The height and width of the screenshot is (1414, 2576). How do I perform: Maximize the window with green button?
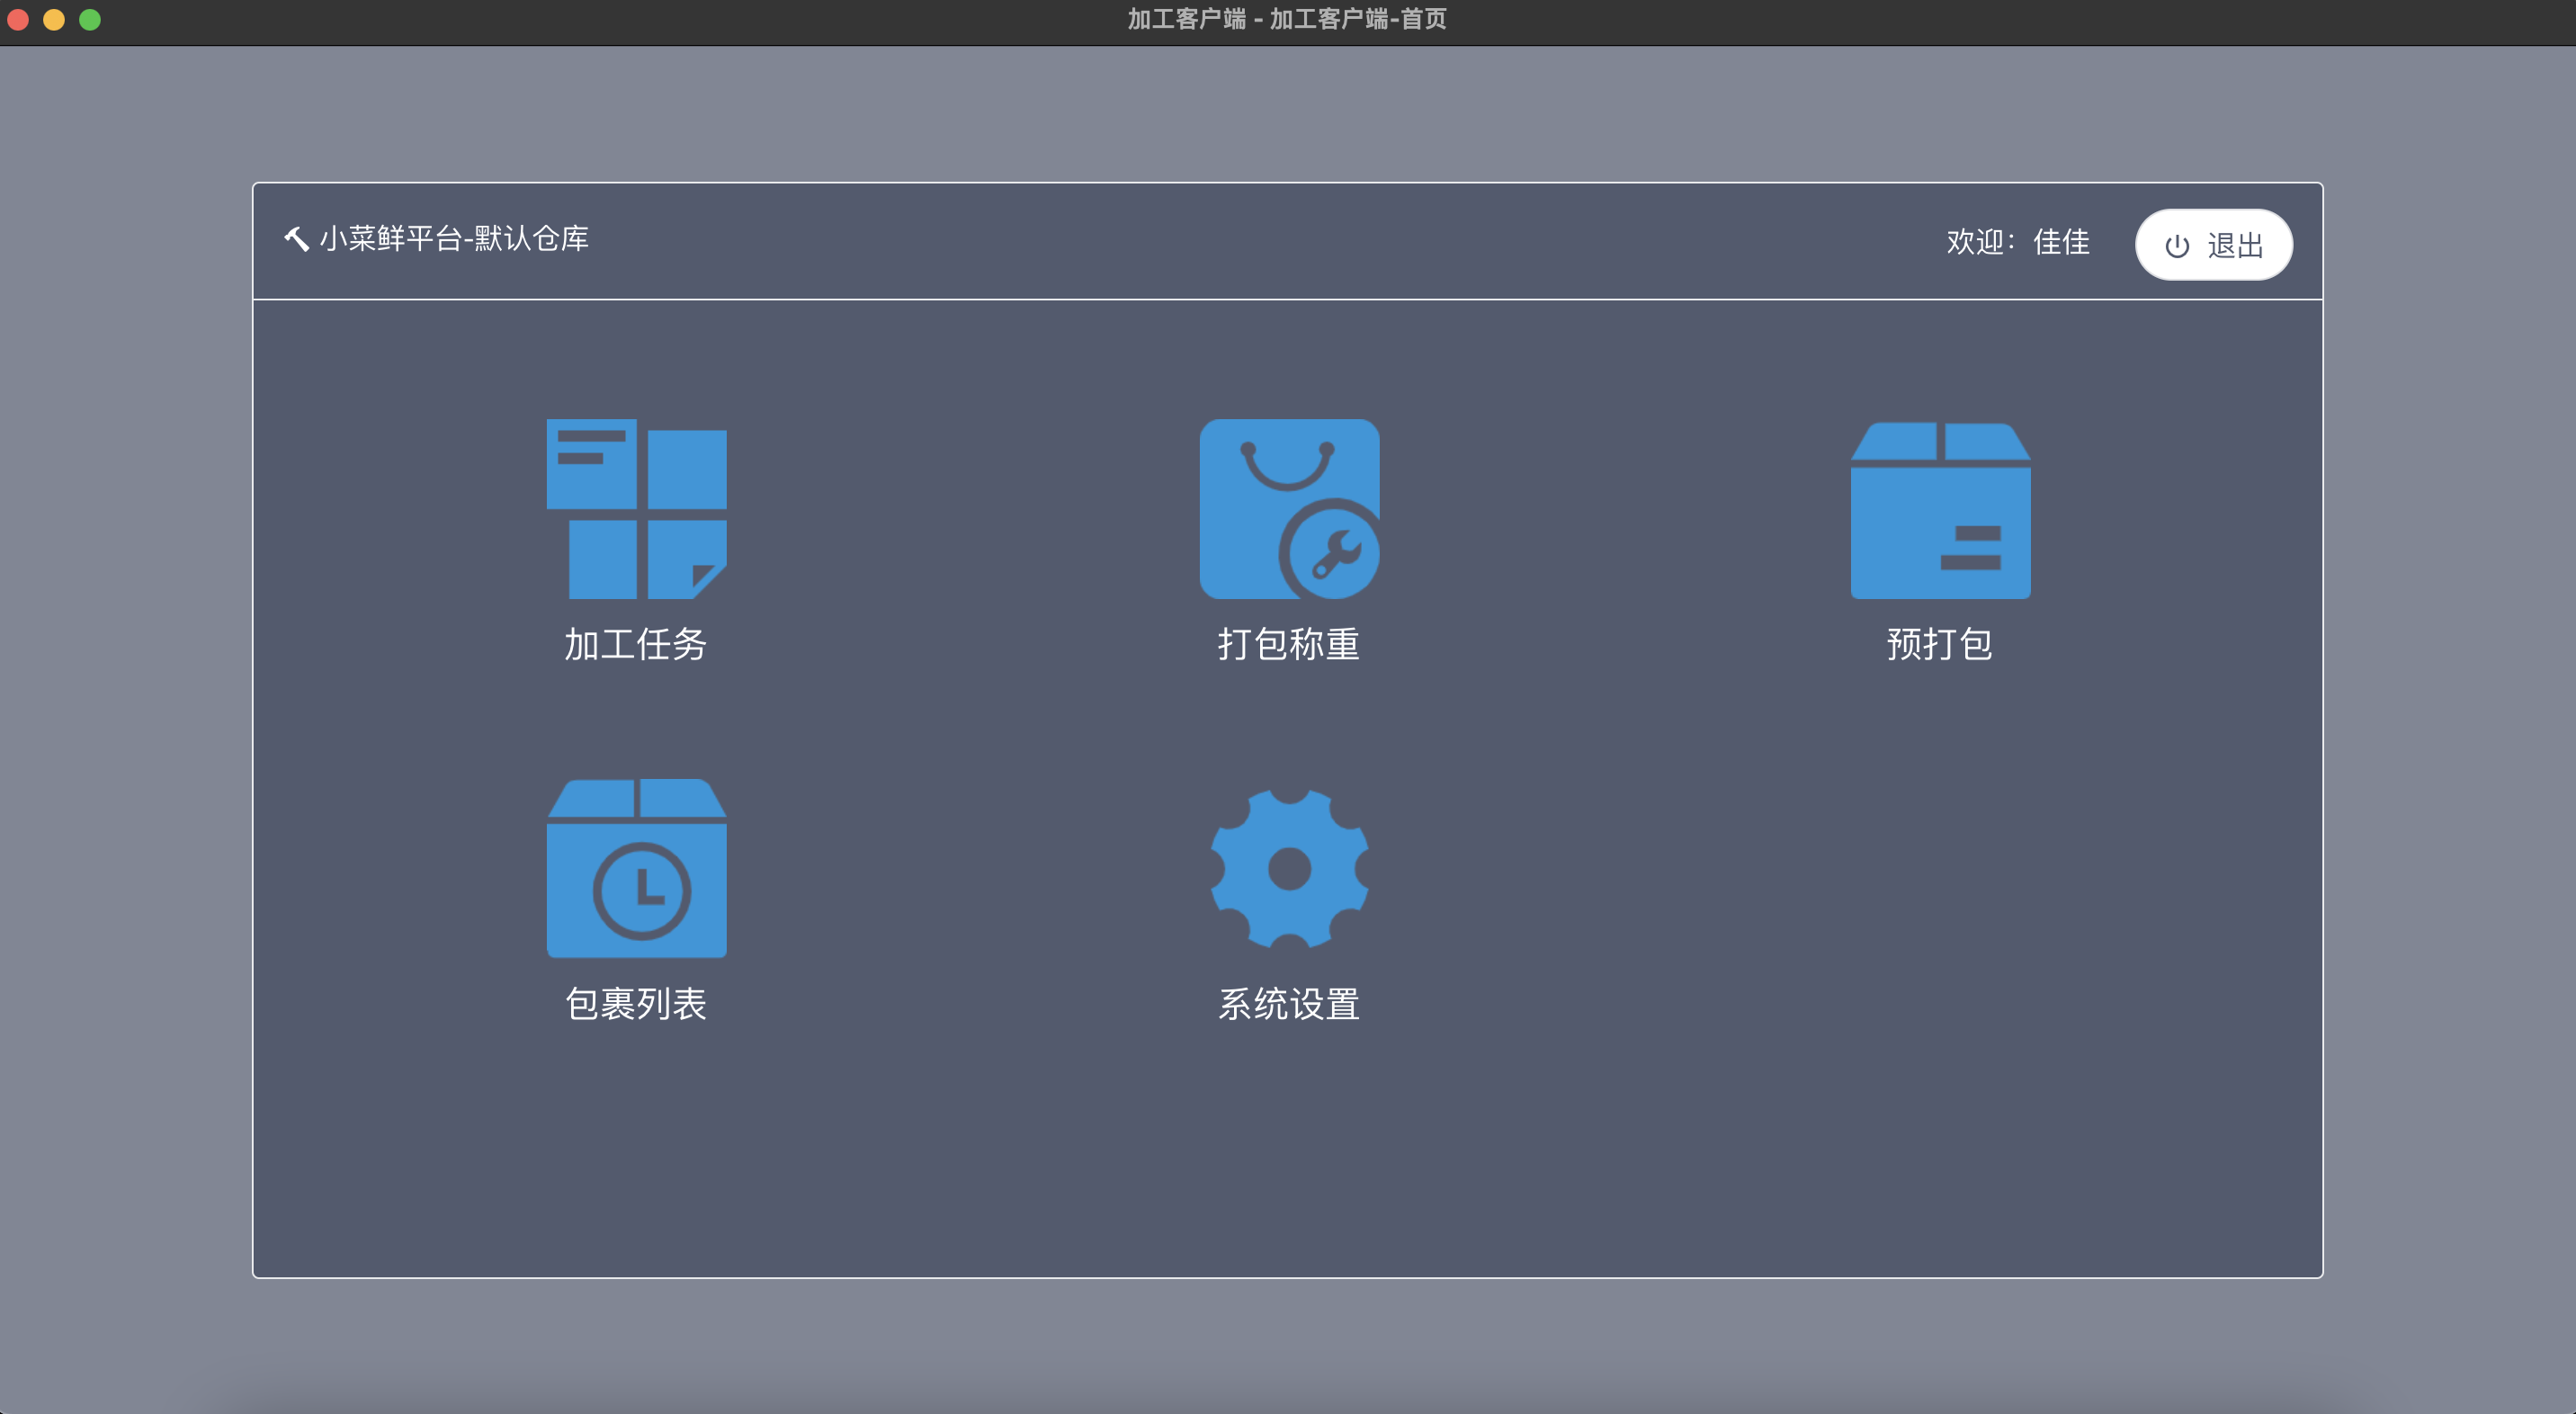(x=90, y=19)
